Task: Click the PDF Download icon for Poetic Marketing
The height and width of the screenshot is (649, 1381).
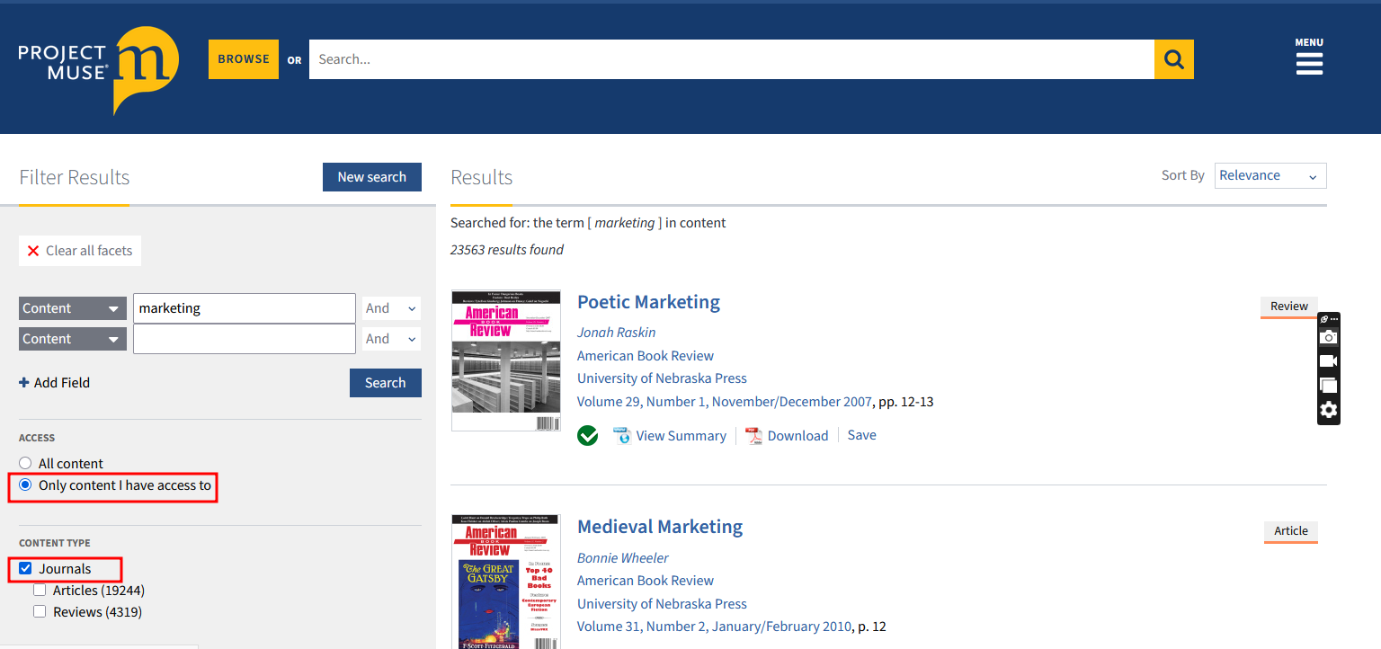Action: point(753,436)
